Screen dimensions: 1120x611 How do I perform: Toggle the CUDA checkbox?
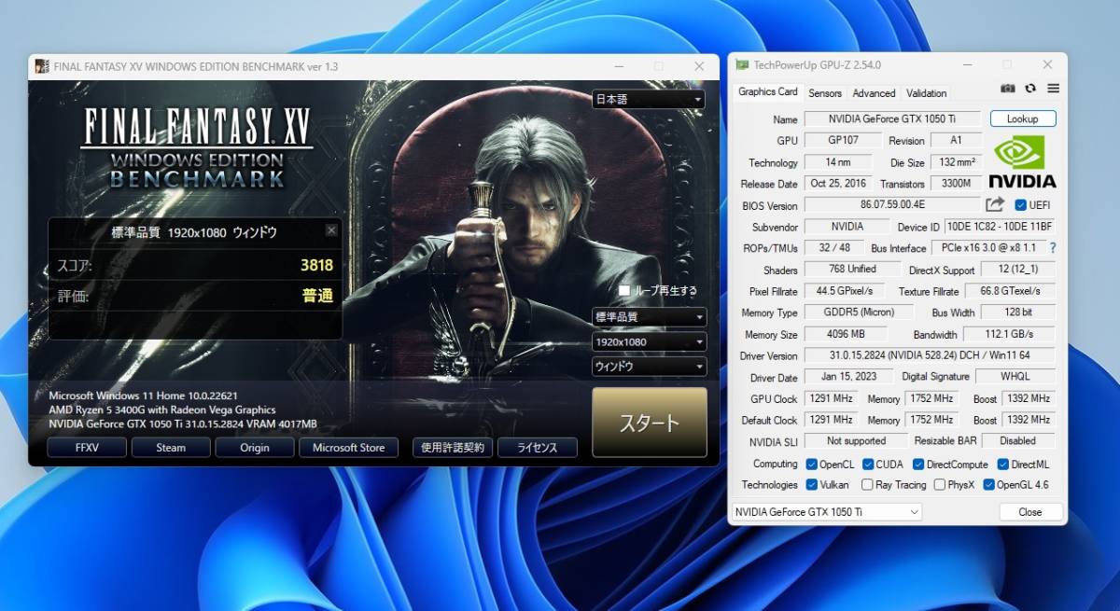click(868, 464)
